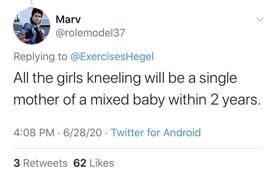276x174 pixels.
Task: View the 62 Likes list
Action: (x=94, y=163)
